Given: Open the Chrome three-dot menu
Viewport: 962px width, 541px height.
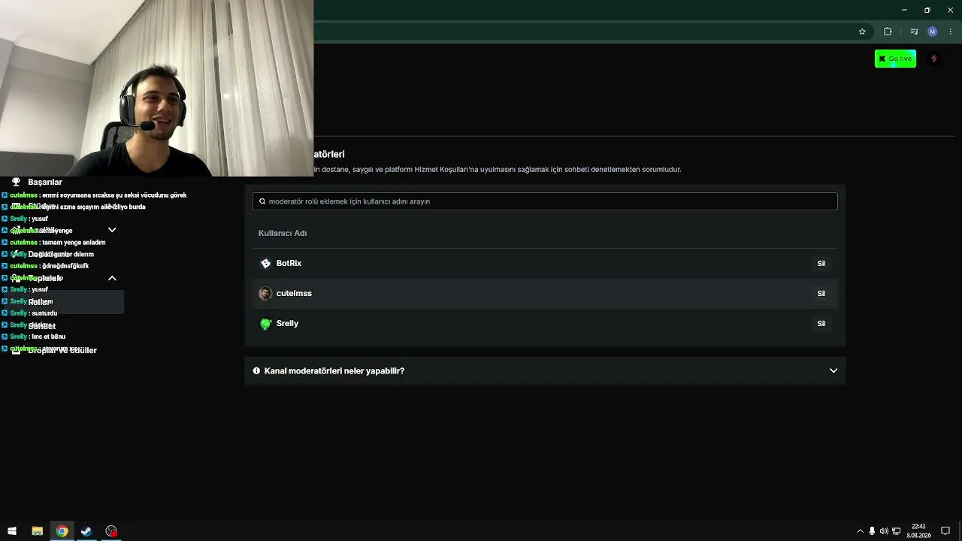Looking at the screenshot, I should 951,32.
